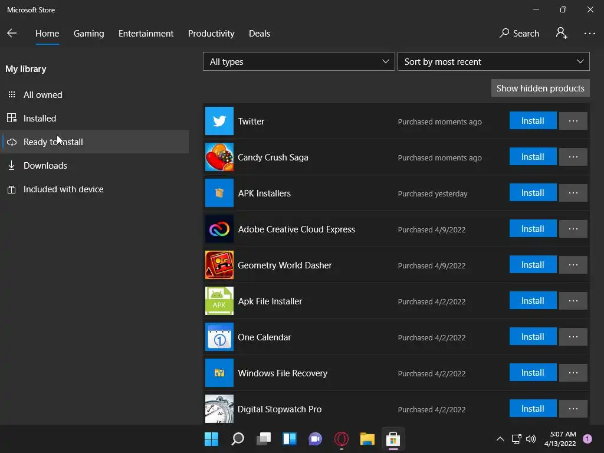Open the Search magnifier in Store header
The image size is (604, 453).
(519, 34)
